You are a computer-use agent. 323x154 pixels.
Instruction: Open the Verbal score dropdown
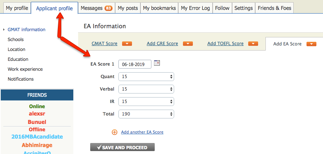(x=146, y=89)
